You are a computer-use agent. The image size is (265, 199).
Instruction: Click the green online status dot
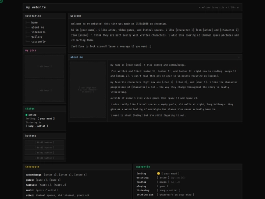(26, 115)
